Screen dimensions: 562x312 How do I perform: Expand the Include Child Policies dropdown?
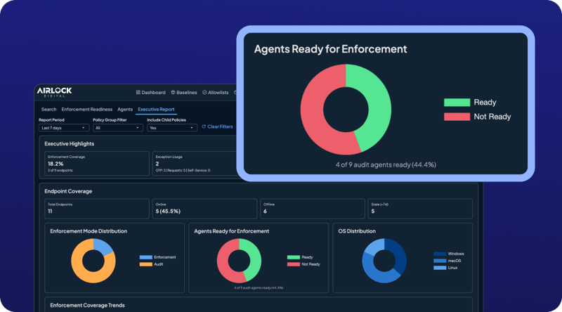point(171,128)
